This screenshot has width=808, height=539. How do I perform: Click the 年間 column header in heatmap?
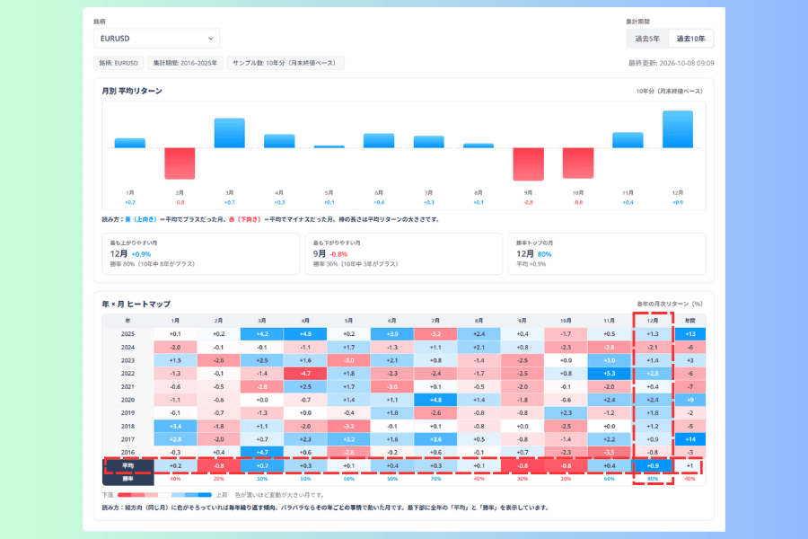(689, 321)
